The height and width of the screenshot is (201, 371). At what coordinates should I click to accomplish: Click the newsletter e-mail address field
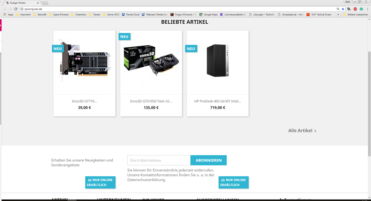(x=159, y=160)
